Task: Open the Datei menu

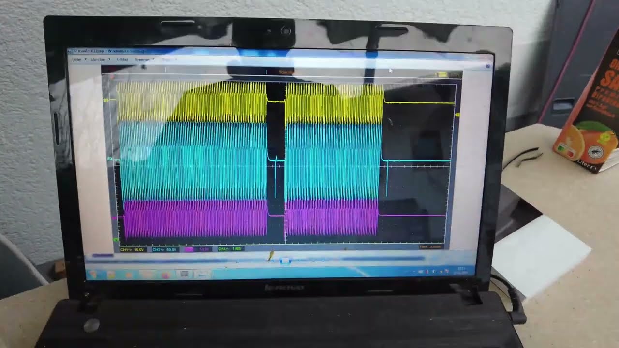Action: point(78,59)
